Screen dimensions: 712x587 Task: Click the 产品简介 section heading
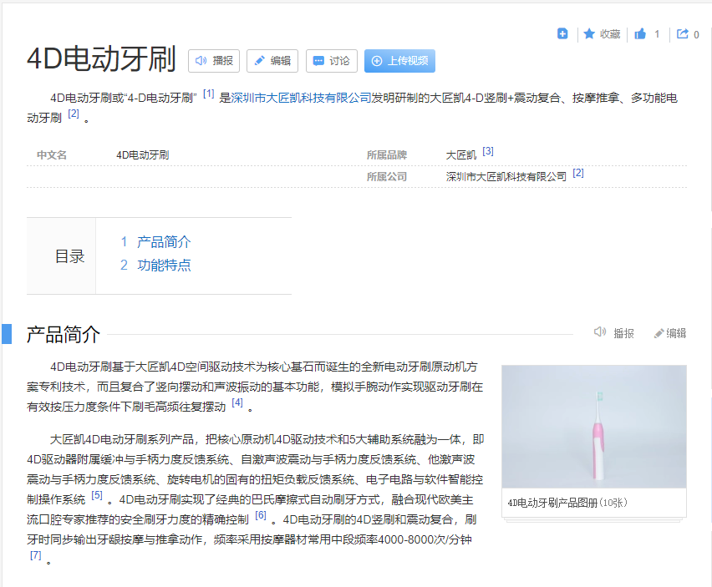pos(64,335)
